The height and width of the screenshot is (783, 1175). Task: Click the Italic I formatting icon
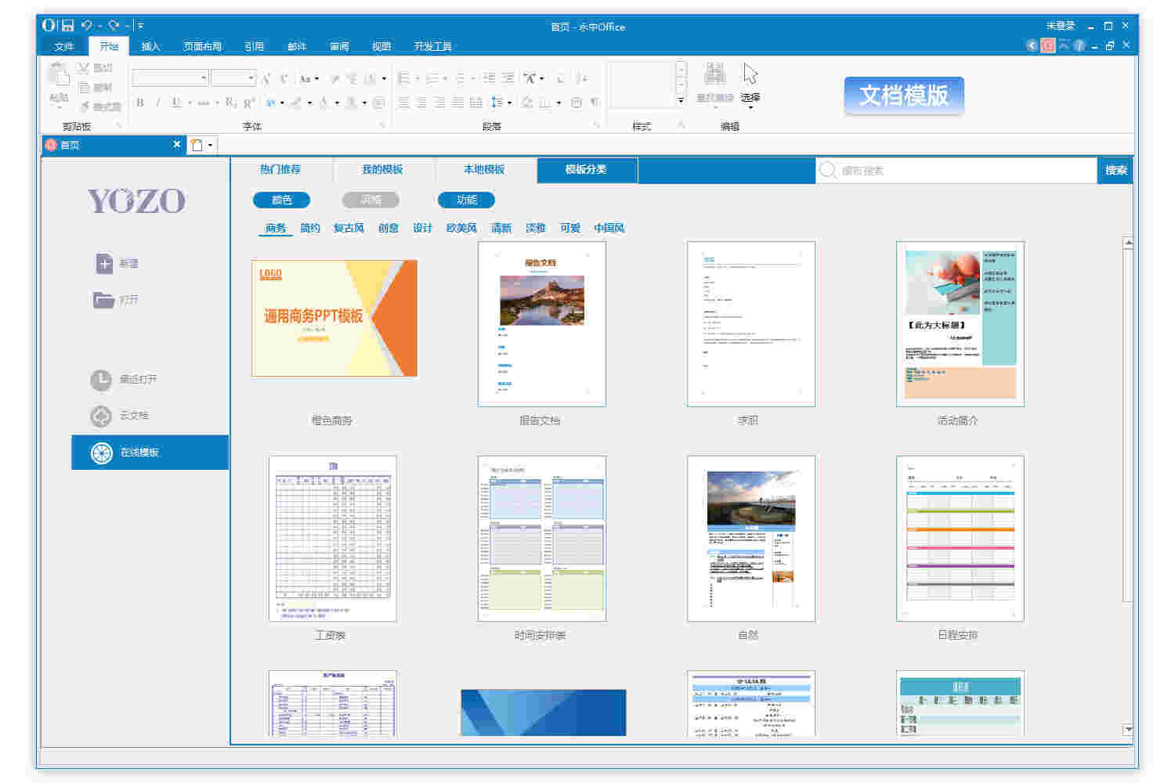point(157,103)
